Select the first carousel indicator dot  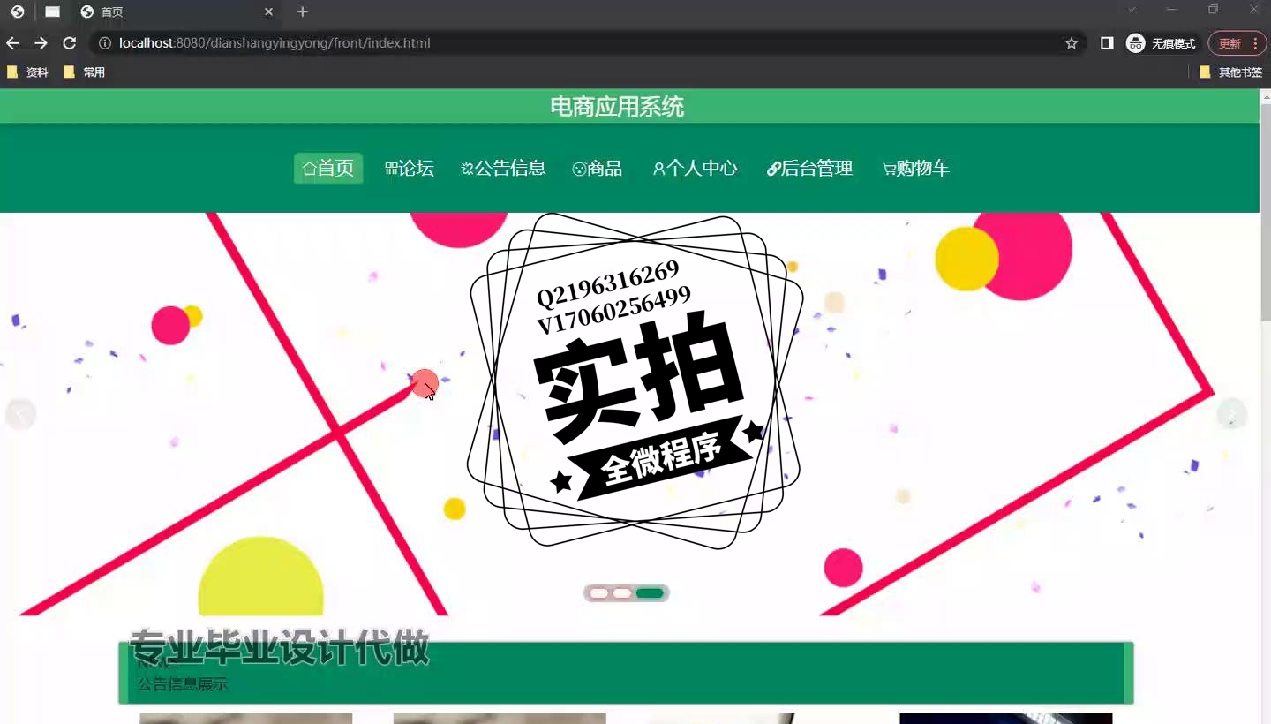click(599, 593)
